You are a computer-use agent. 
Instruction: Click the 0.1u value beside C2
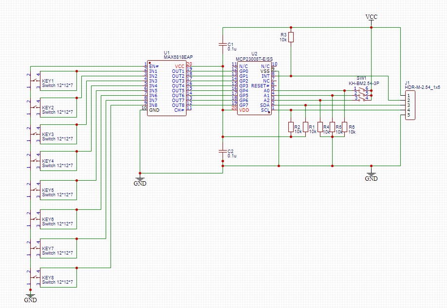pos(232,156)
